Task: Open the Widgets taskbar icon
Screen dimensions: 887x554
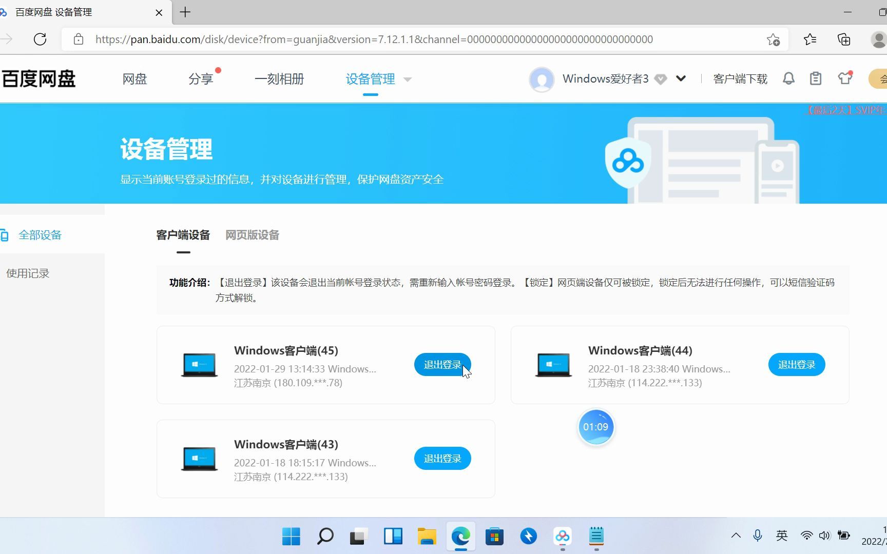Action: 393,537
